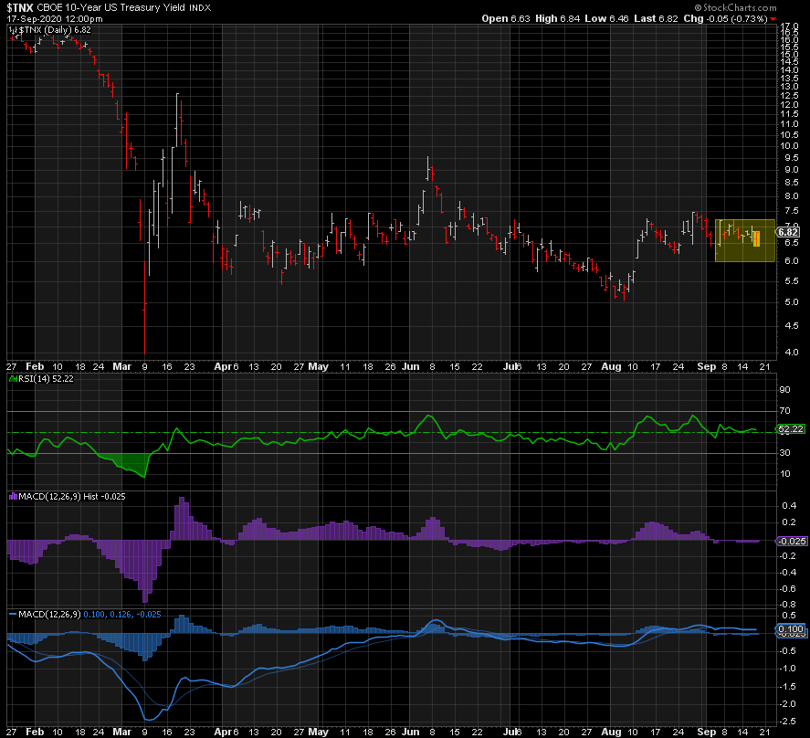Click the -2.5 label on the MACD line axis

788,721
